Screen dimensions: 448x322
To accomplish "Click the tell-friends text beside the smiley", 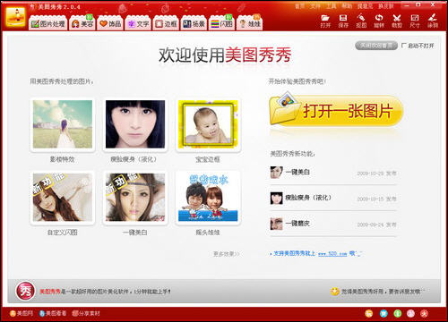I will (x=383, y=292).
